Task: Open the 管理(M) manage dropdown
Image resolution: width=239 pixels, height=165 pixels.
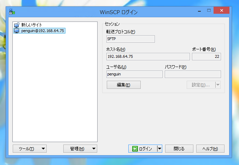Action: pos(80,148)
